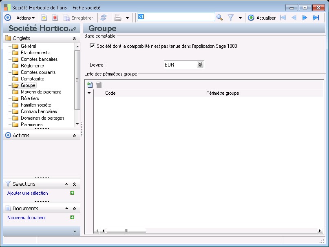Toggle the Sage 1000 comptabilité checkbox
The image size is (329, 247).
(x=92, y=46)
